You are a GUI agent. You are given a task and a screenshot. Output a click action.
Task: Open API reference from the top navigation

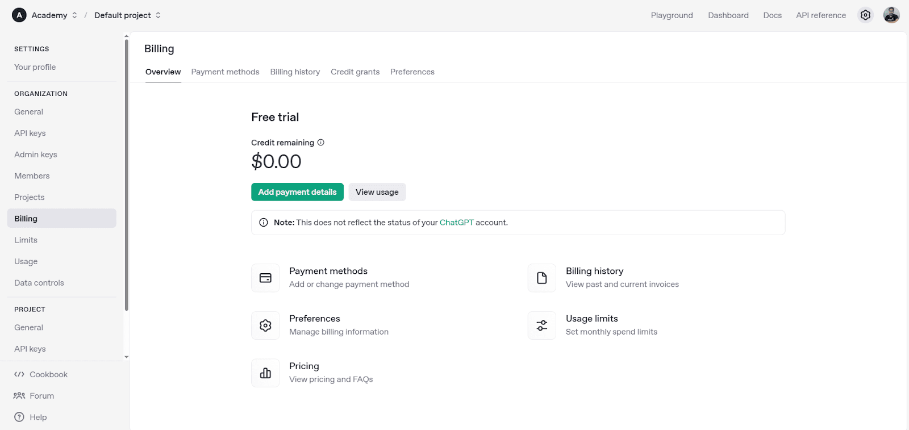click(x=821, y=15)
